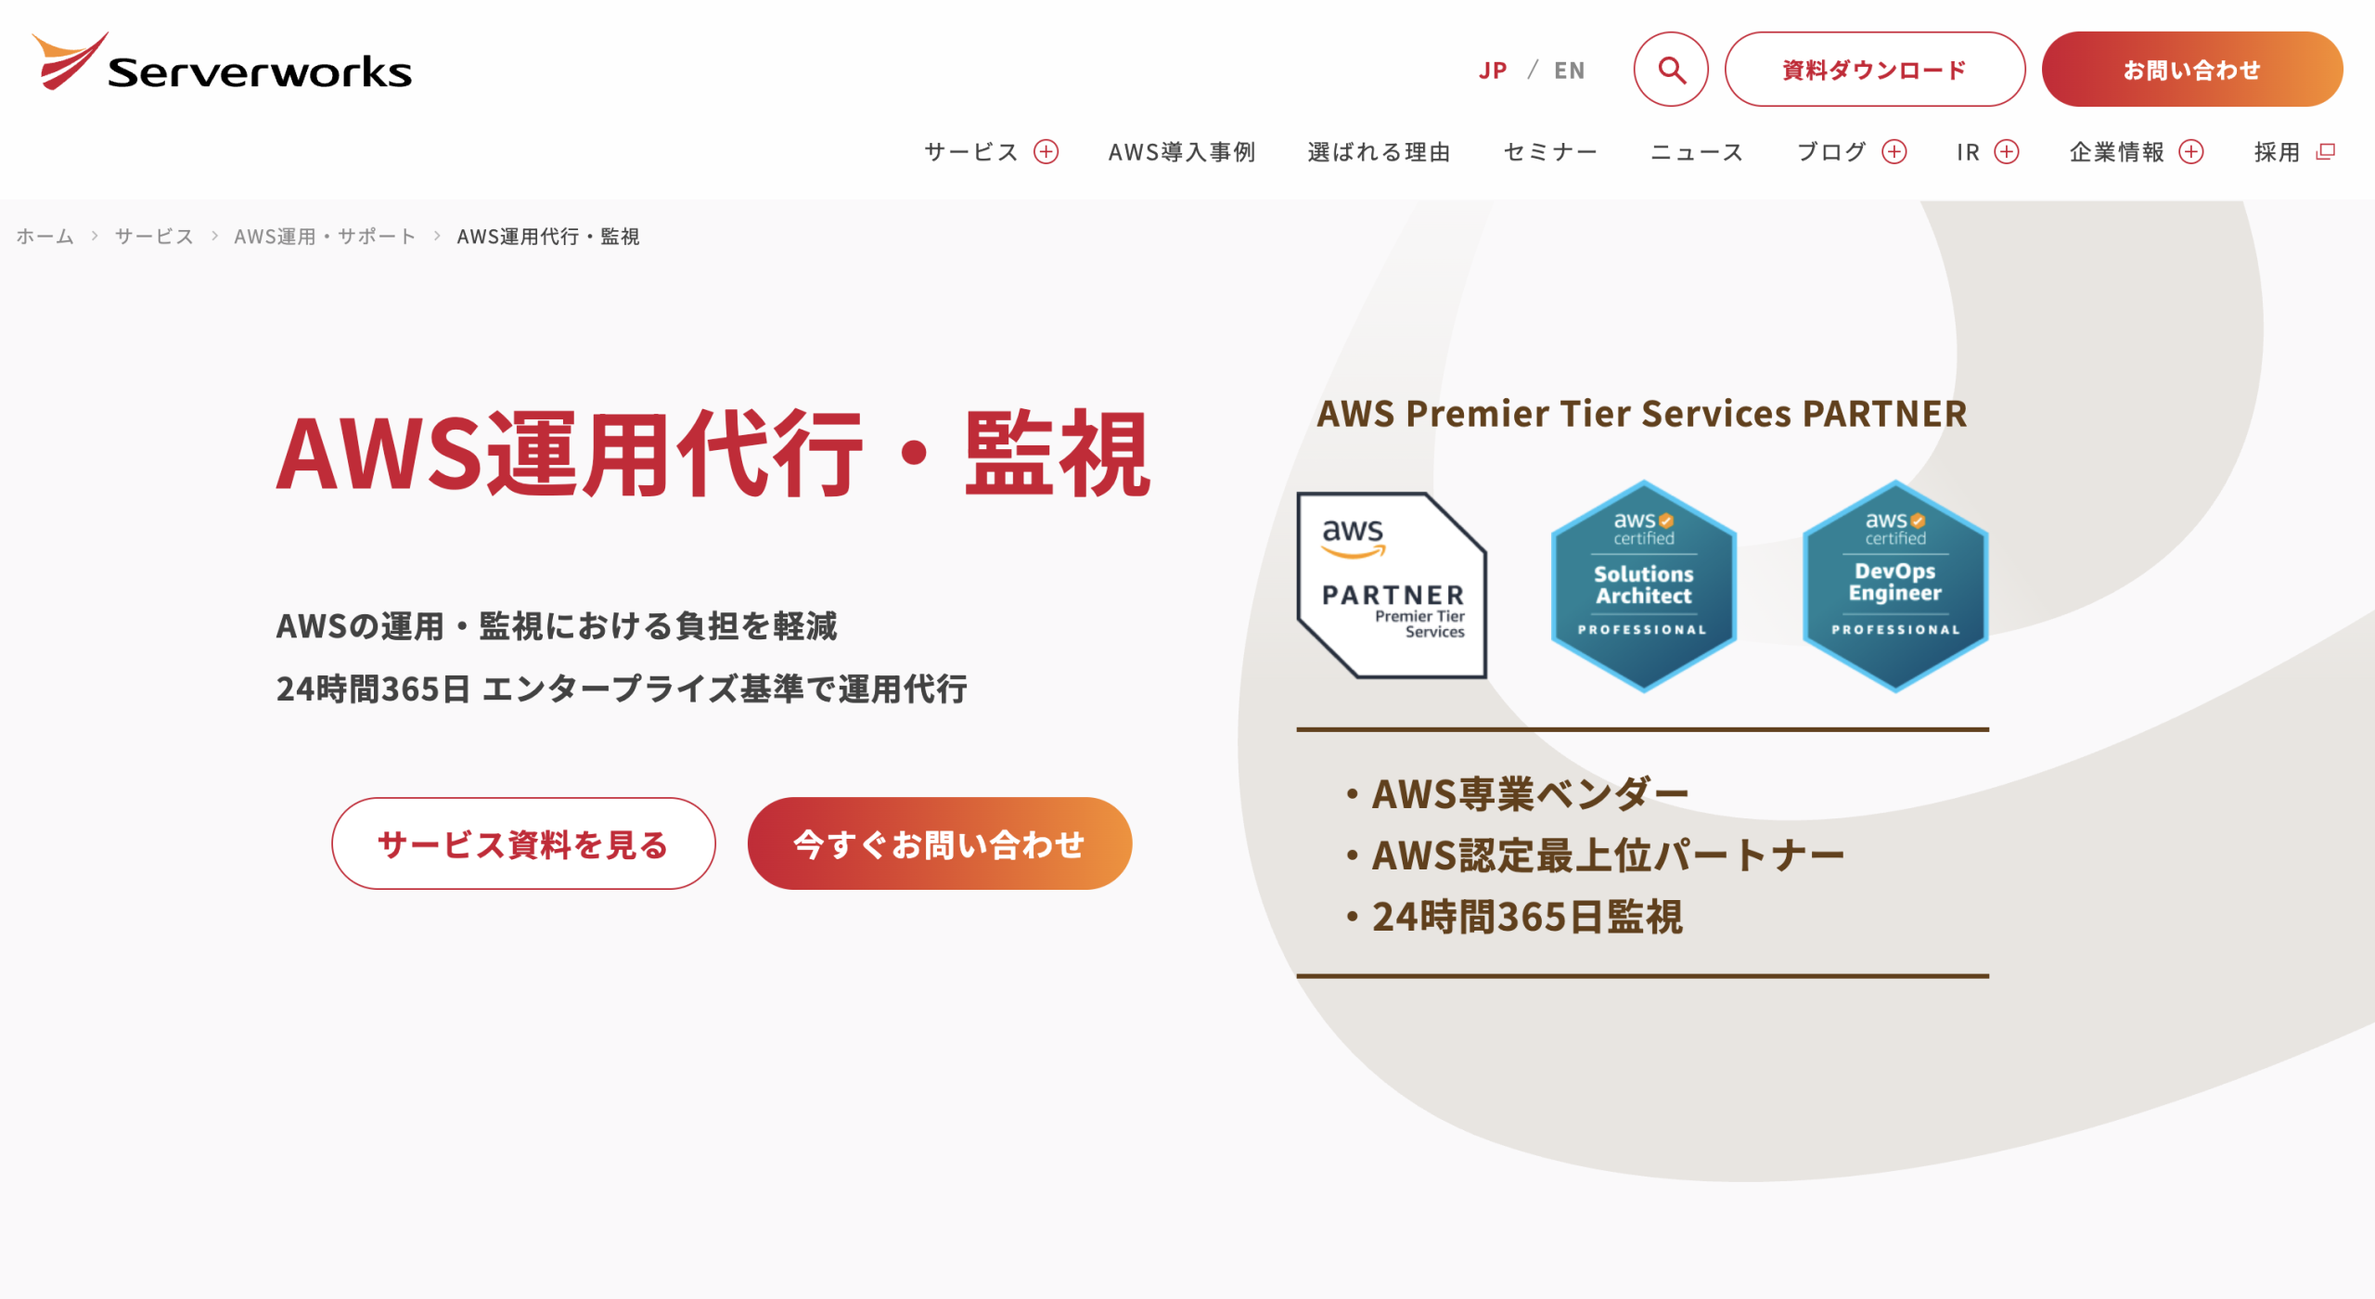Click the DevOps Engineer Professional badge

point(1894,586)
